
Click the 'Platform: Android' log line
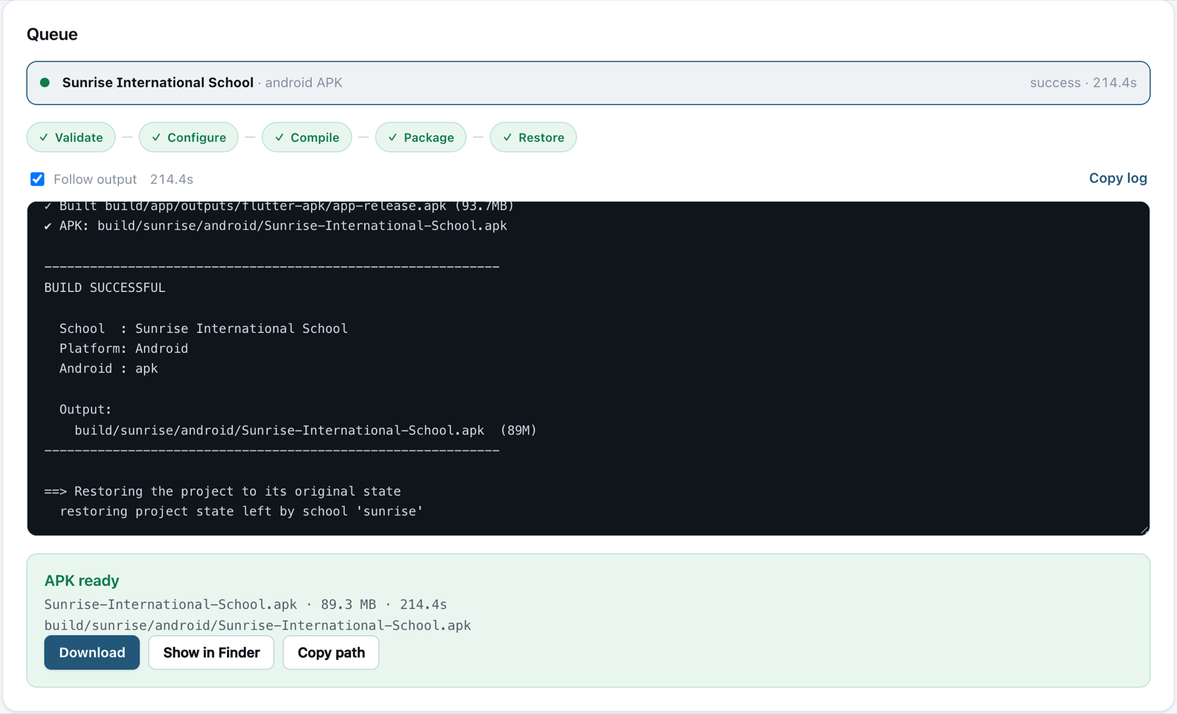tap(124, 348)
